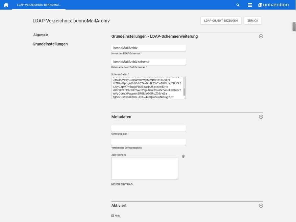The height and width of the screenshot is (222, 296).
Task: Select the Dateiname des LDAP-Schemas field
Action: click(x=148, y=62)
